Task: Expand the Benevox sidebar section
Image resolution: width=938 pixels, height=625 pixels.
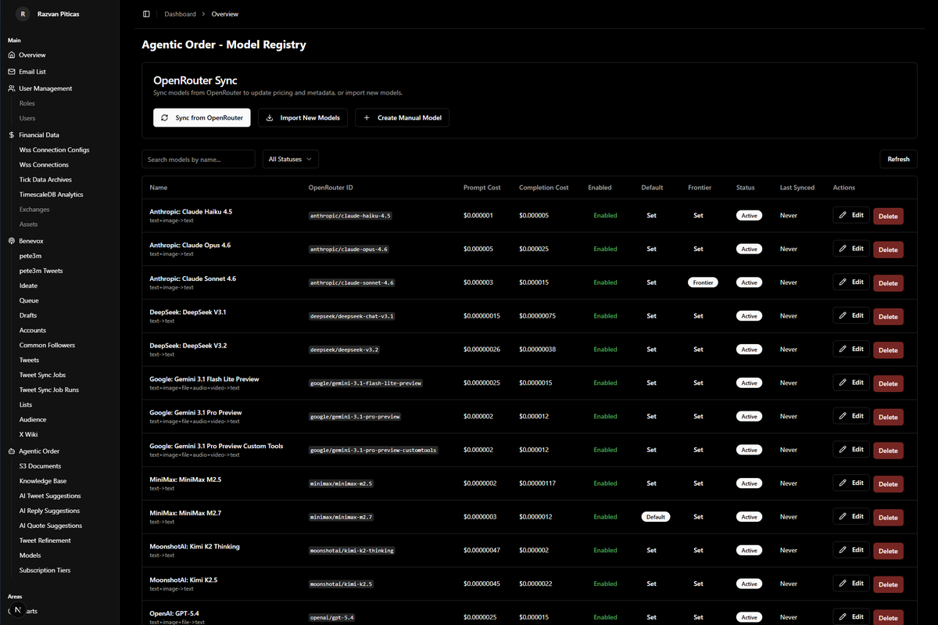Action: [31, 242]
